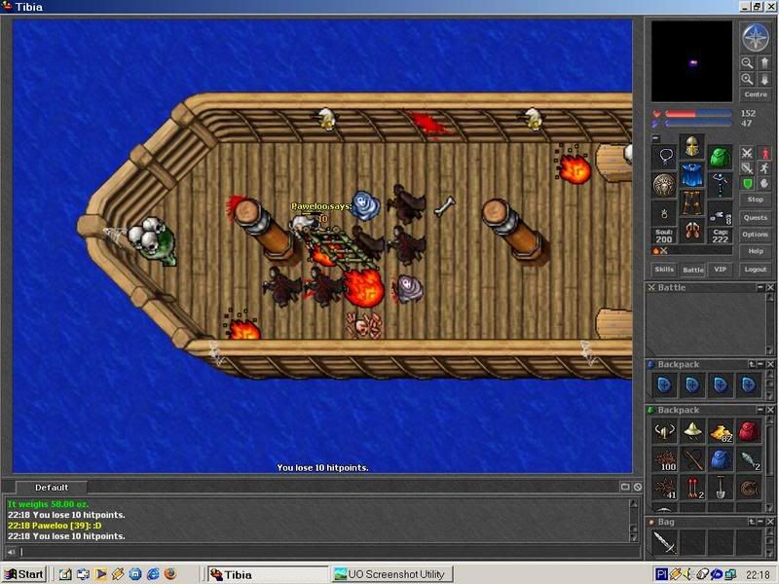
Task: Switch to the Default chat tab
Action: pos(52,488)
